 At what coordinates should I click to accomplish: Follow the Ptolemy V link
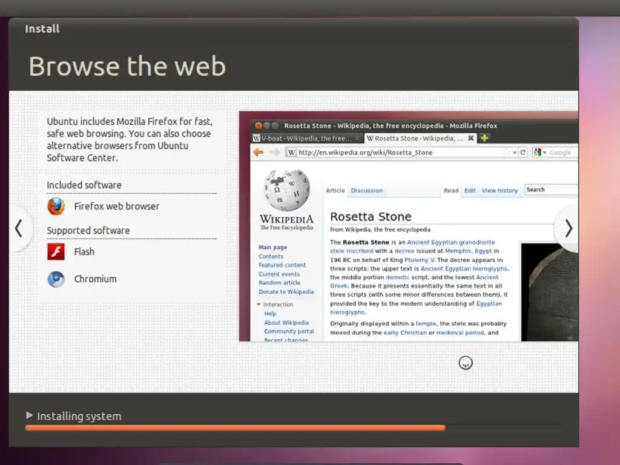coord(419,260)
